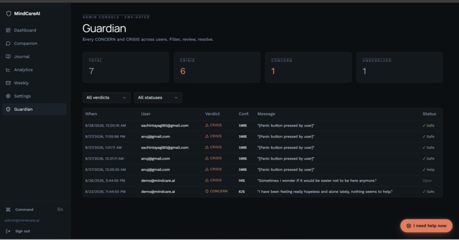Click the Settings gear icon

(8, 96)
